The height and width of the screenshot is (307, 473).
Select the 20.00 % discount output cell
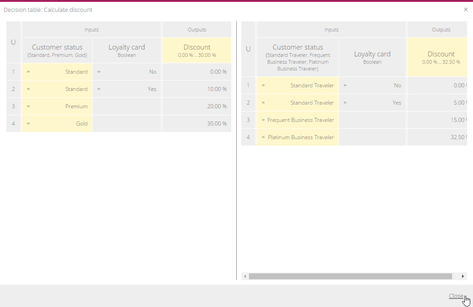(x=197, y=106)
